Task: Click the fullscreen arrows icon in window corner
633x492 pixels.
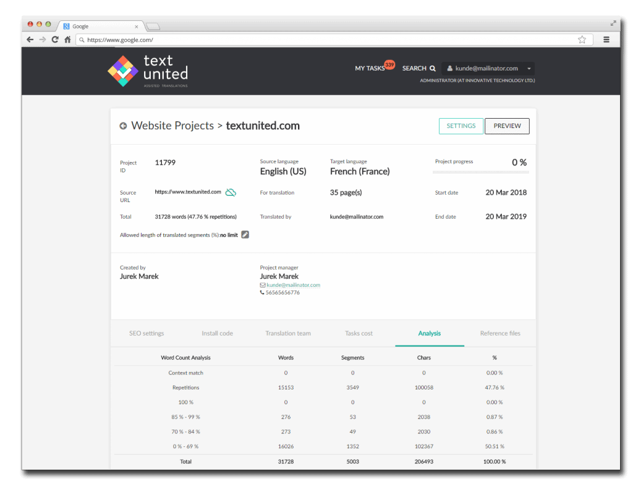Action: coord(613,23)
